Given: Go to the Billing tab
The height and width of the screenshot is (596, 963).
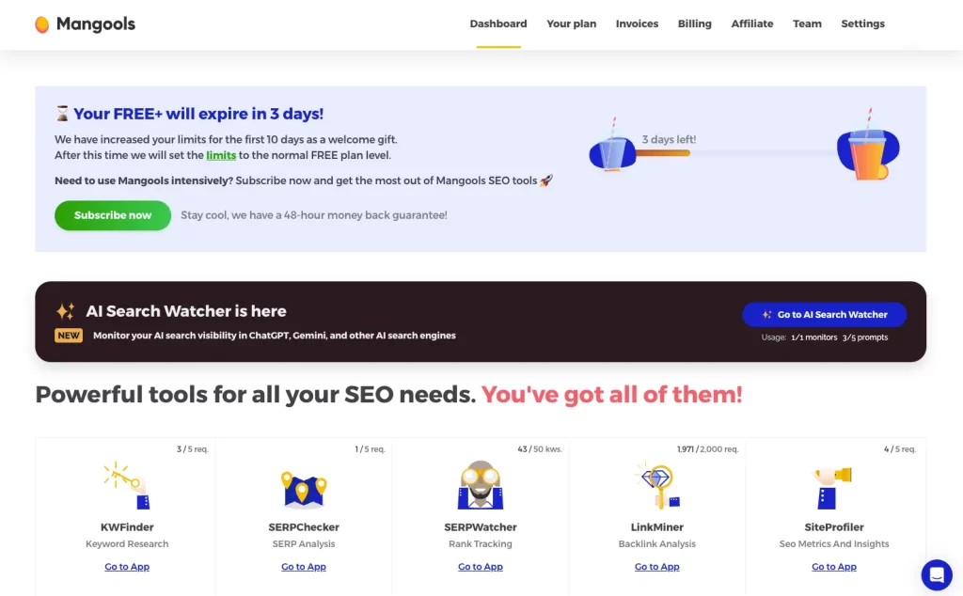Looking at the screenshot, I should pyautogui.click(x=695, y=24).
